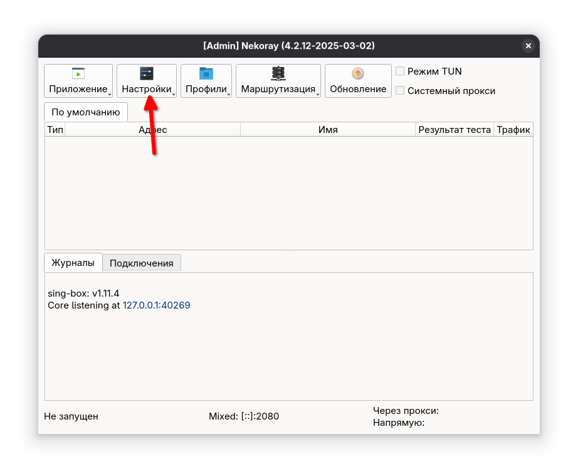The width and height of the screenshot is (578, 476).
Task: Toggle the Системный прокси checkbox
Action: click(400, 90)
